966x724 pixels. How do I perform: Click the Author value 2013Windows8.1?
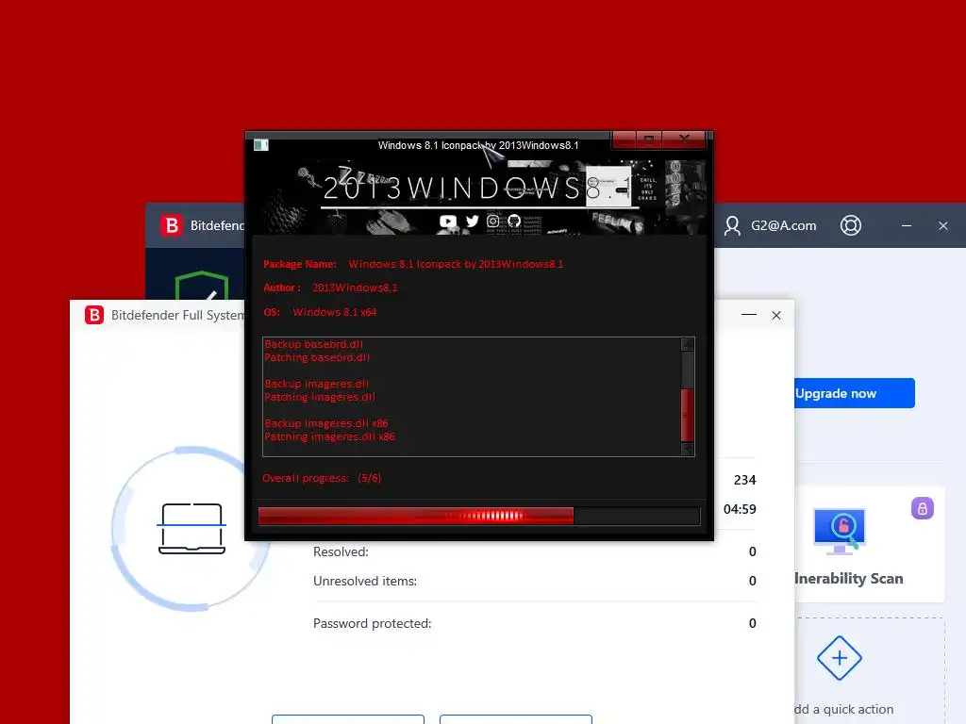coord(355,288)
